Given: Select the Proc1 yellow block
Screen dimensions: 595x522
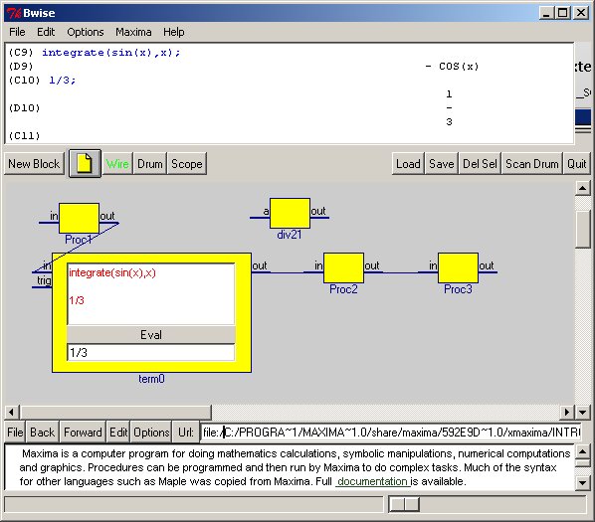Looking at the screenshot, I should [79, 219].
